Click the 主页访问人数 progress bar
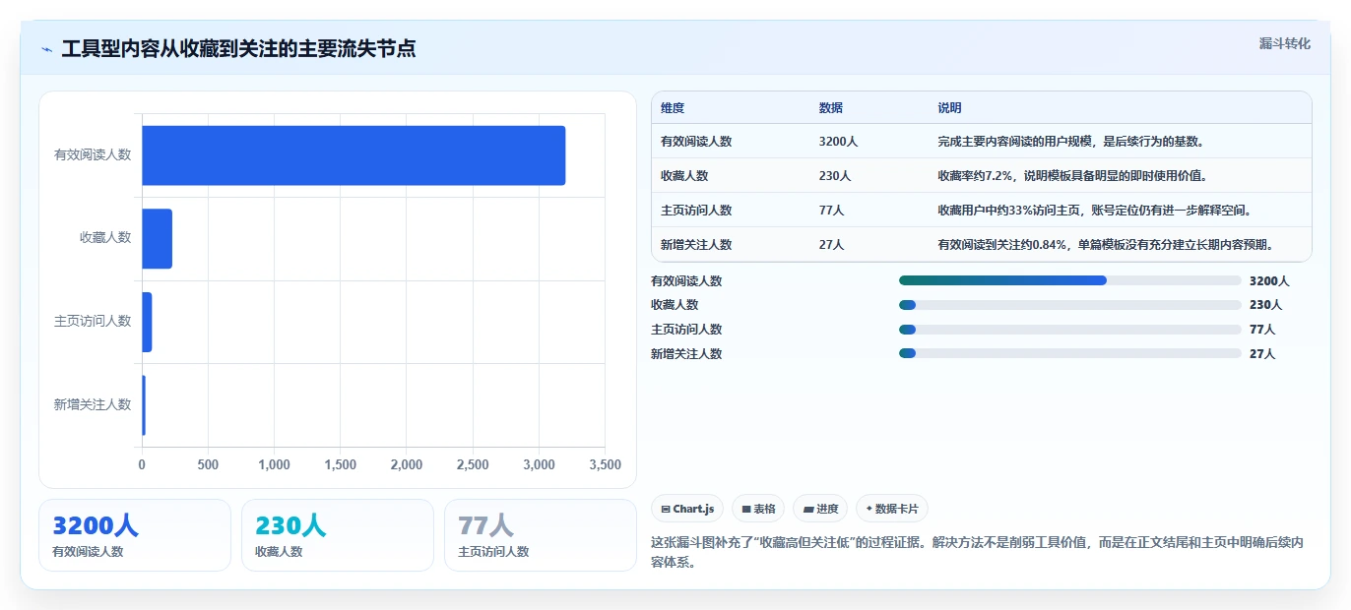Image resolution: width=1351 pixels, height=610 pixels. click(1069, 330)
